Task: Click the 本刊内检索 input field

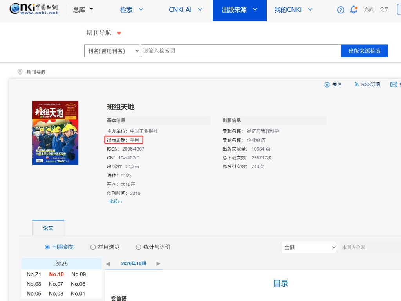Action: 370,247
